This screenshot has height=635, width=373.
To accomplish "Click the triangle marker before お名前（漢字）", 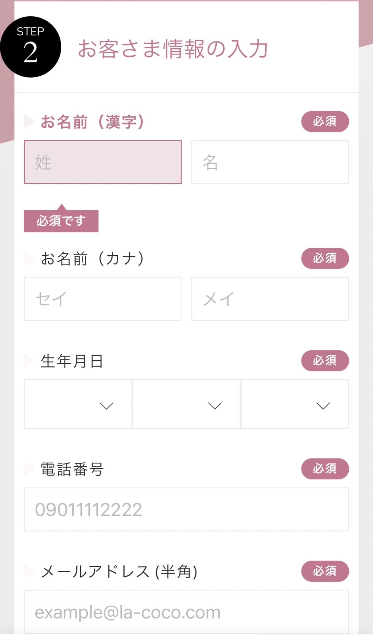I will pos(29,122).
